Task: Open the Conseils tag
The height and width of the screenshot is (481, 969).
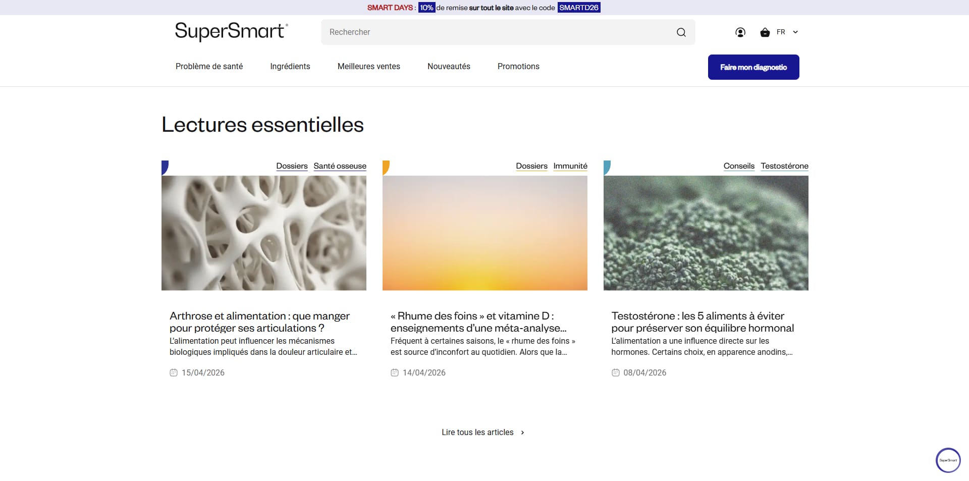Action: click(739, 166)
